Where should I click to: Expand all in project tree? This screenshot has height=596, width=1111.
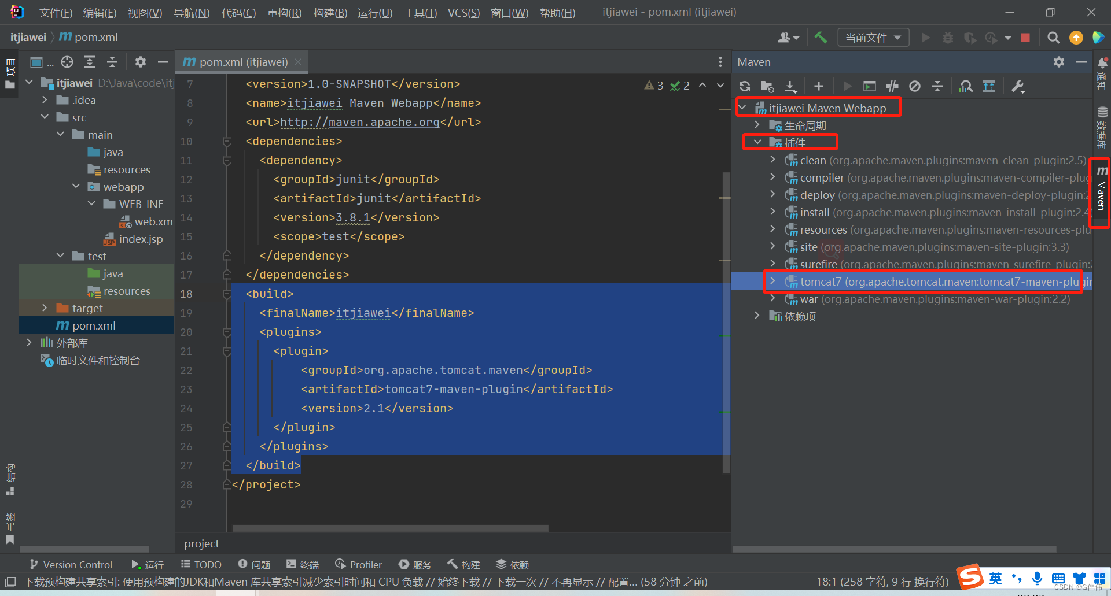click(89, 62)
